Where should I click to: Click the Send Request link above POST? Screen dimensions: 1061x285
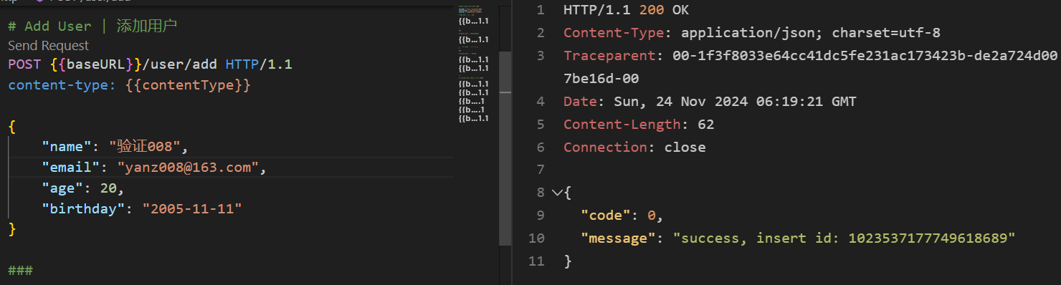click(x=49, y=46)
